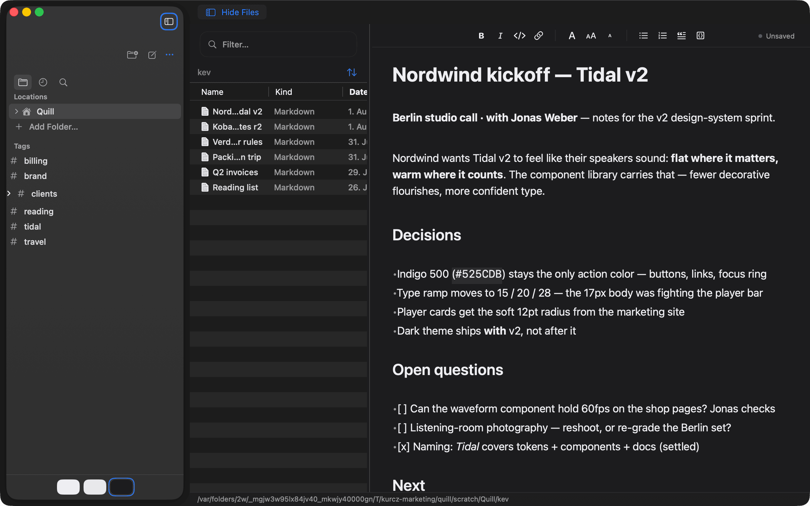810x506 pixels.
Task: Click the Next heading
Action: tap(408, 485)
